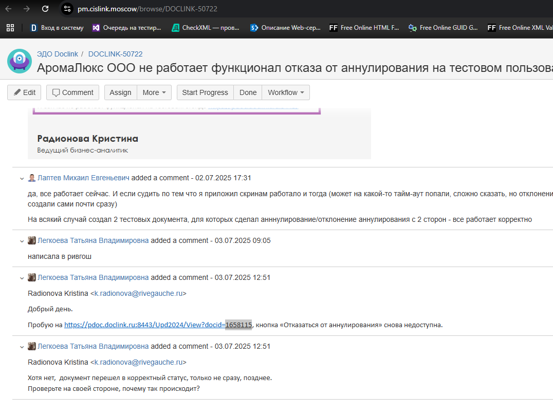Open Легкоева profile on the comment with the pdoc.doclink.ru link
This screenshot has width=553, height=415.
[x=93, y=277]
